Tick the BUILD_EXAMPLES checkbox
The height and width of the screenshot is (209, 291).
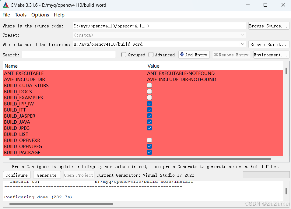tap(149, 97)
